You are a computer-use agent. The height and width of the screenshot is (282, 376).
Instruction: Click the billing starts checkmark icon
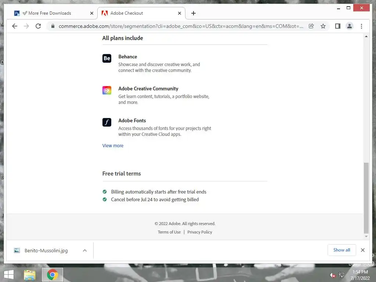tap(105, 192)
